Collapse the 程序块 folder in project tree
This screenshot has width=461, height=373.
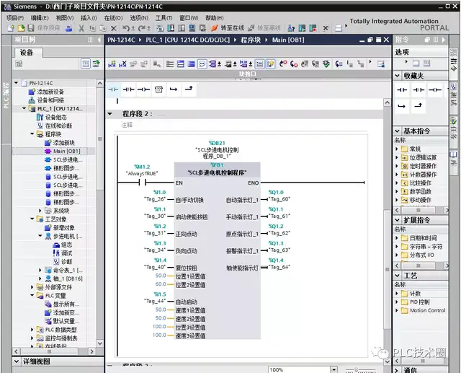point(33,134)
